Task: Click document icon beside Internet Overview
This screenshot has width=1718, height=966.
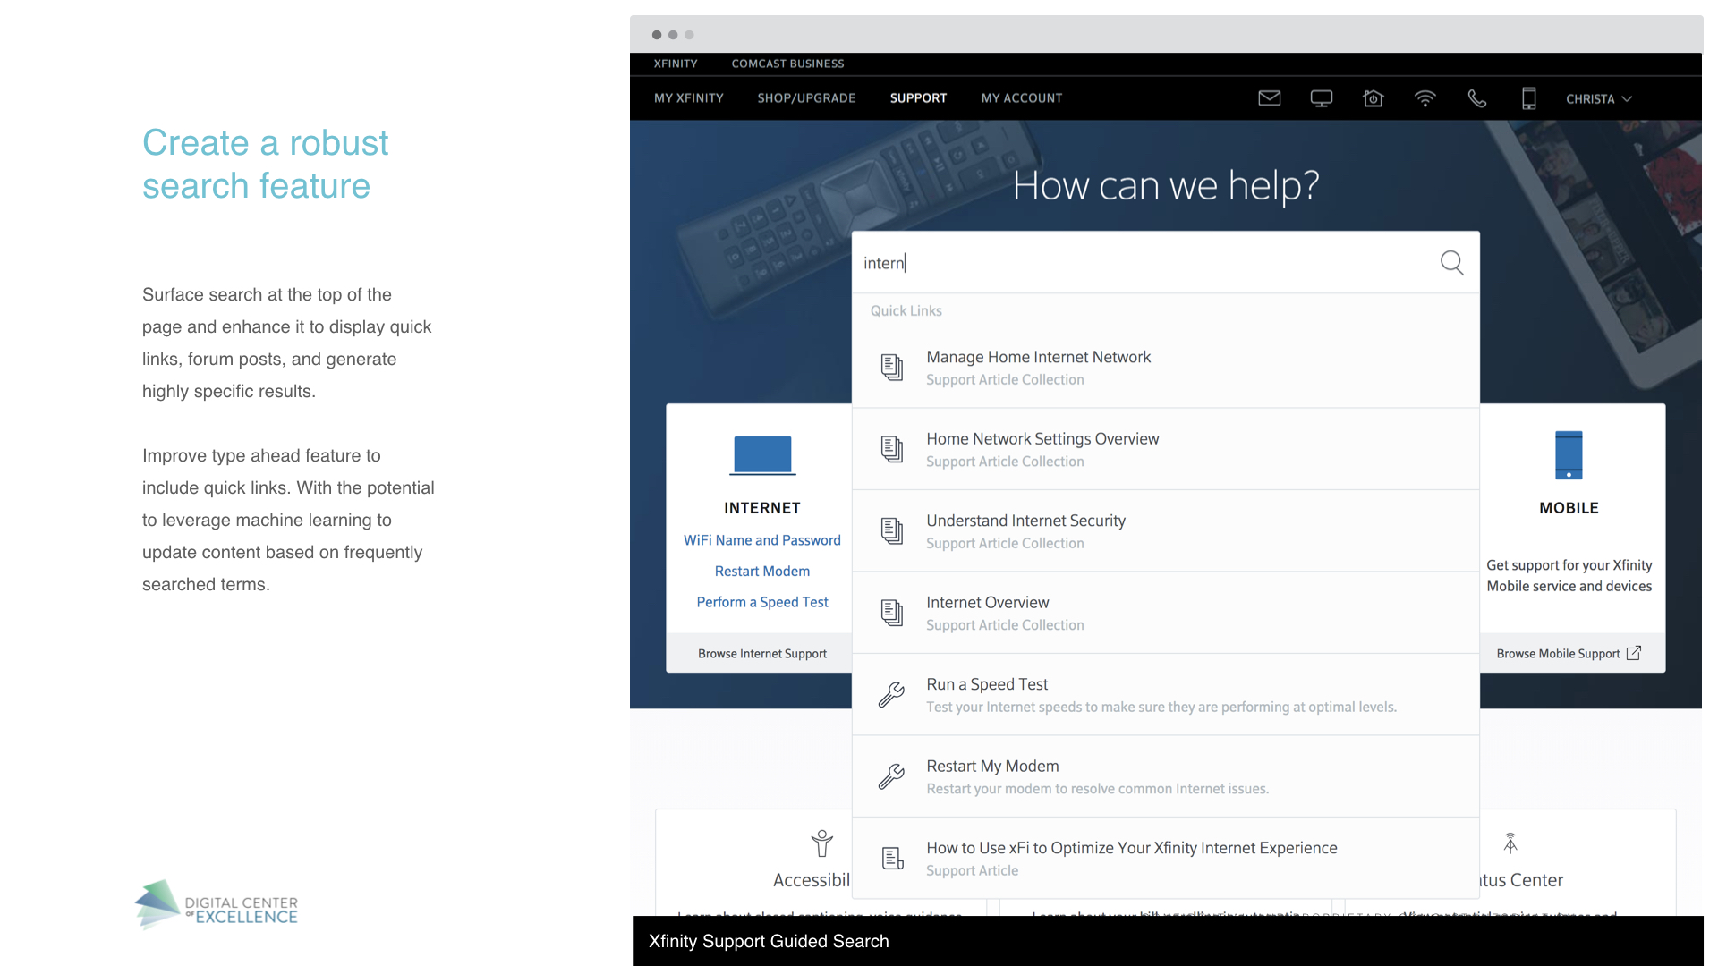Action: 892,613
